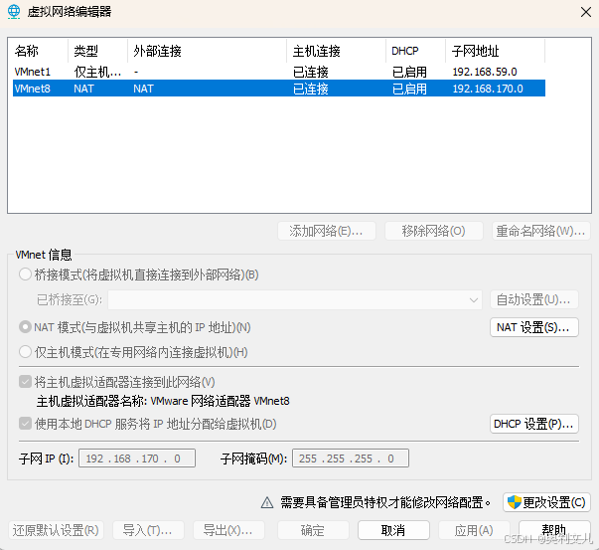Click 还原默认设置(R) button
Screen dimensions: 599x550
(56, 530)
